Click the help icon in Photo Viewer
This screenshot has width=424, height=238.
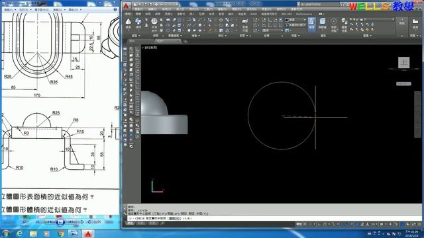tap(115, 9)
